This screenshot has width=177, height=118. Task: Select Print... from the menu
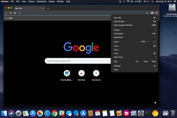coord(135,46)
